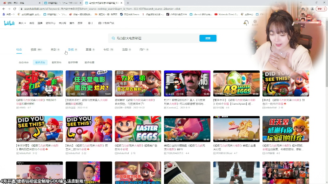Select the 话题 results tab
This screenshot has height=184, width=328.
pos(127,49)
